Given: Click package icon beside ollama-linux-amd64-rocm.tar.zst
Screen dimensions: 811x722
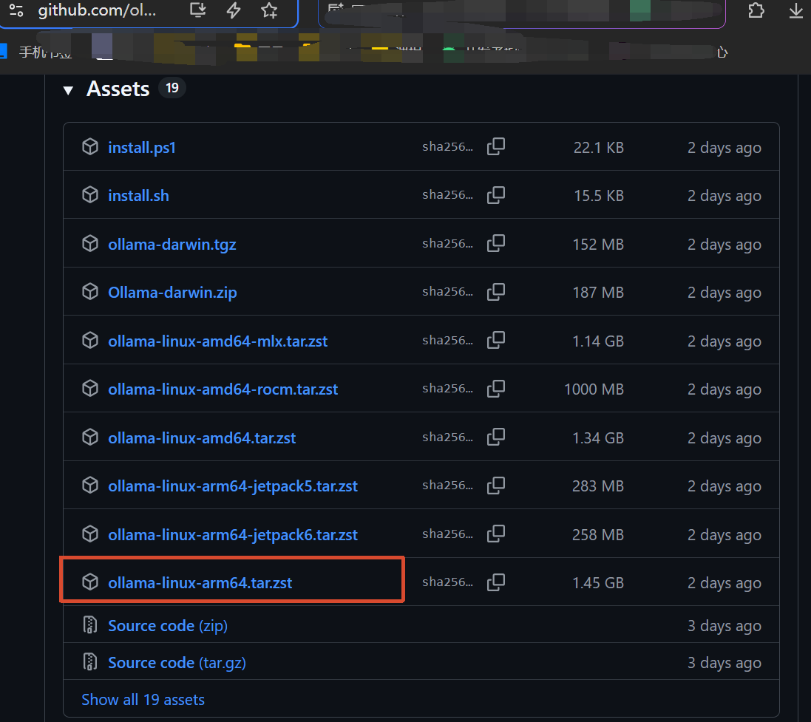Looking at the screenshot, I should click(90, 389).
